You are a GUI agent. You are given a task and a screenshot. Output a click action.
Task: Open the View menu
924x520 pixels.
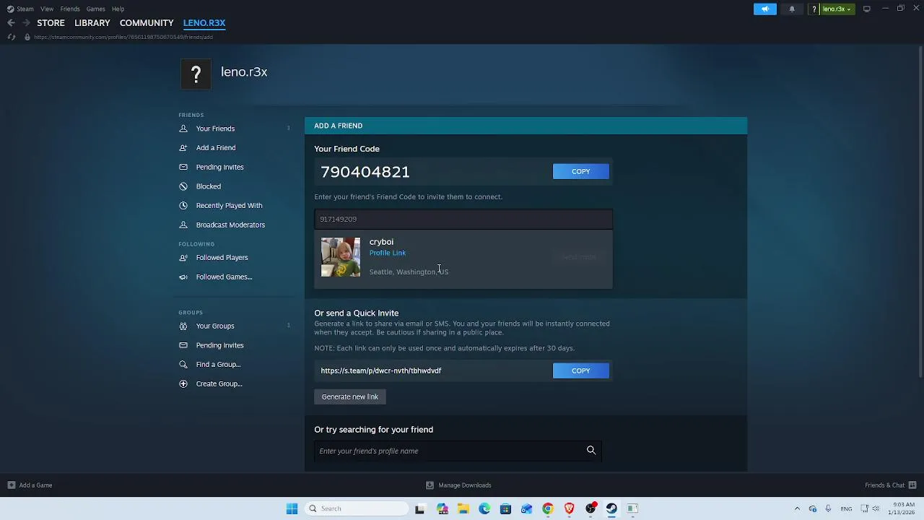[x=47, y=9]
